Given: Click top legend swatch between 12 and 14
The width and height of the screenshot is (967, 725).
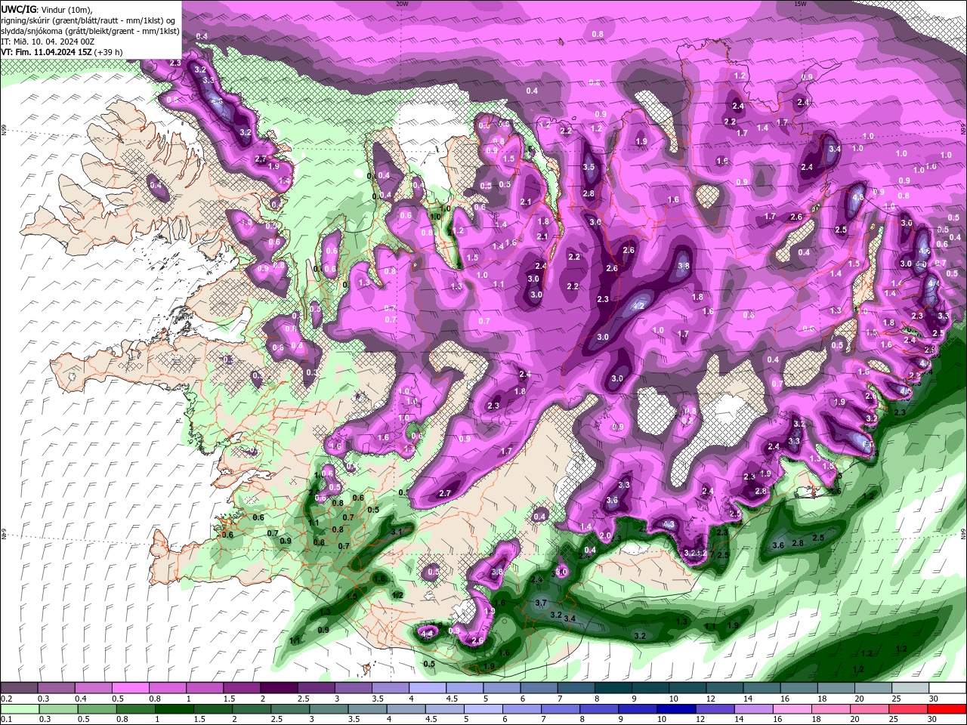Looking at the screenshot, I should click(x=724, y=688).
